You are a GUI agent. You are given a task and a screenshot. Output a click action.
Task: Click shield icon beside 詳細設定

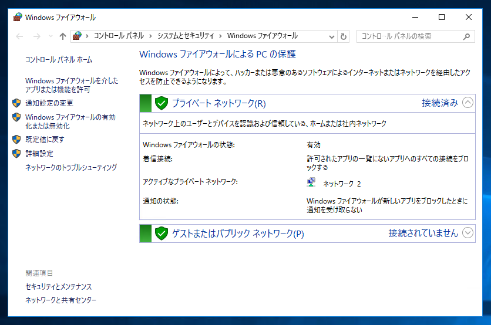[16, 154]
